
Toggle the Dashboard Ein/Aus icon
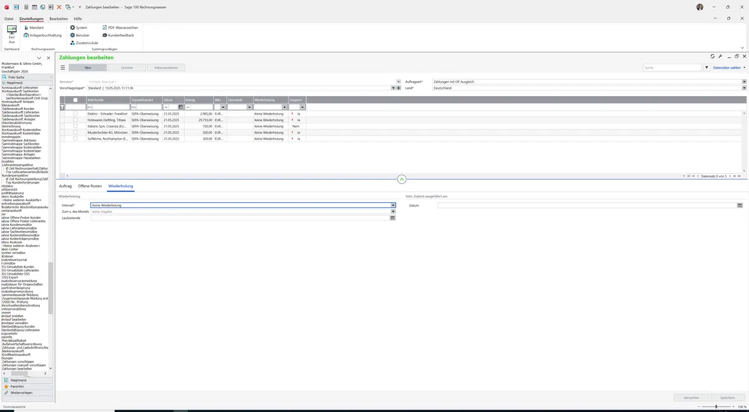(x=11, y=34)
